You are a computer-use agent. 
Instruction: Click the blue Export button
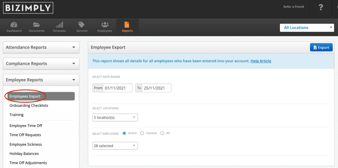click(x=321, y=47)
